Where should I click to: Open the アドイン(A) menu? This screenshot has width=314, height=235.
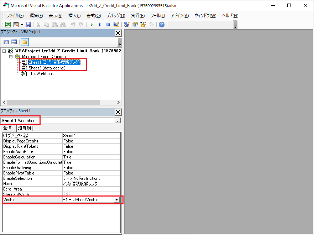click(180, 16)
